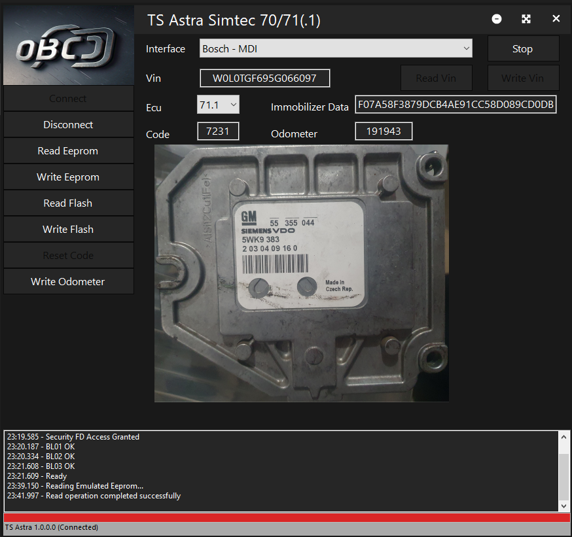Viewport: 572px width, 537px height.
Task: Click the log line 'Reading Emulated Eeprom...'
Action: 75,486
